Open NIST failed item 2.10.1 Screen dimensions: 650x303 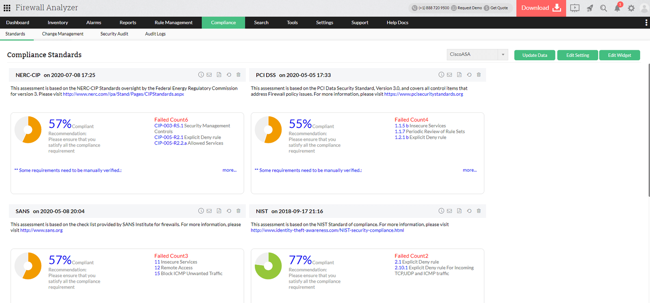[401, 268]
